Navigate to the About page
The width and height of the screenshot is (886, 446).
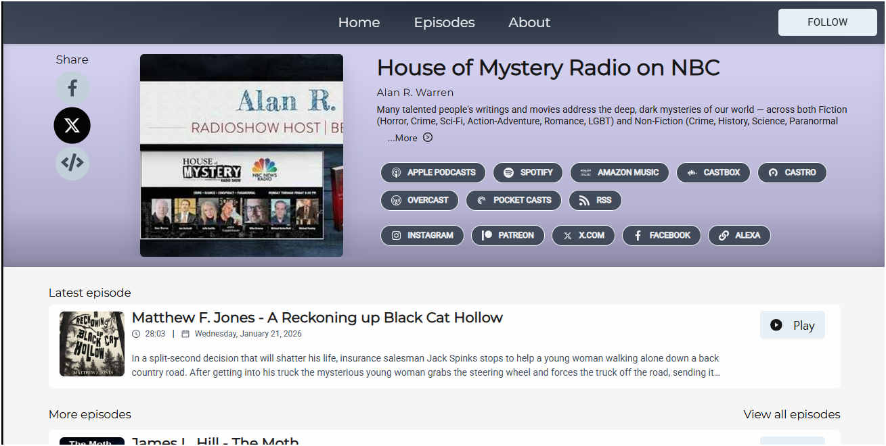[529, 22]
